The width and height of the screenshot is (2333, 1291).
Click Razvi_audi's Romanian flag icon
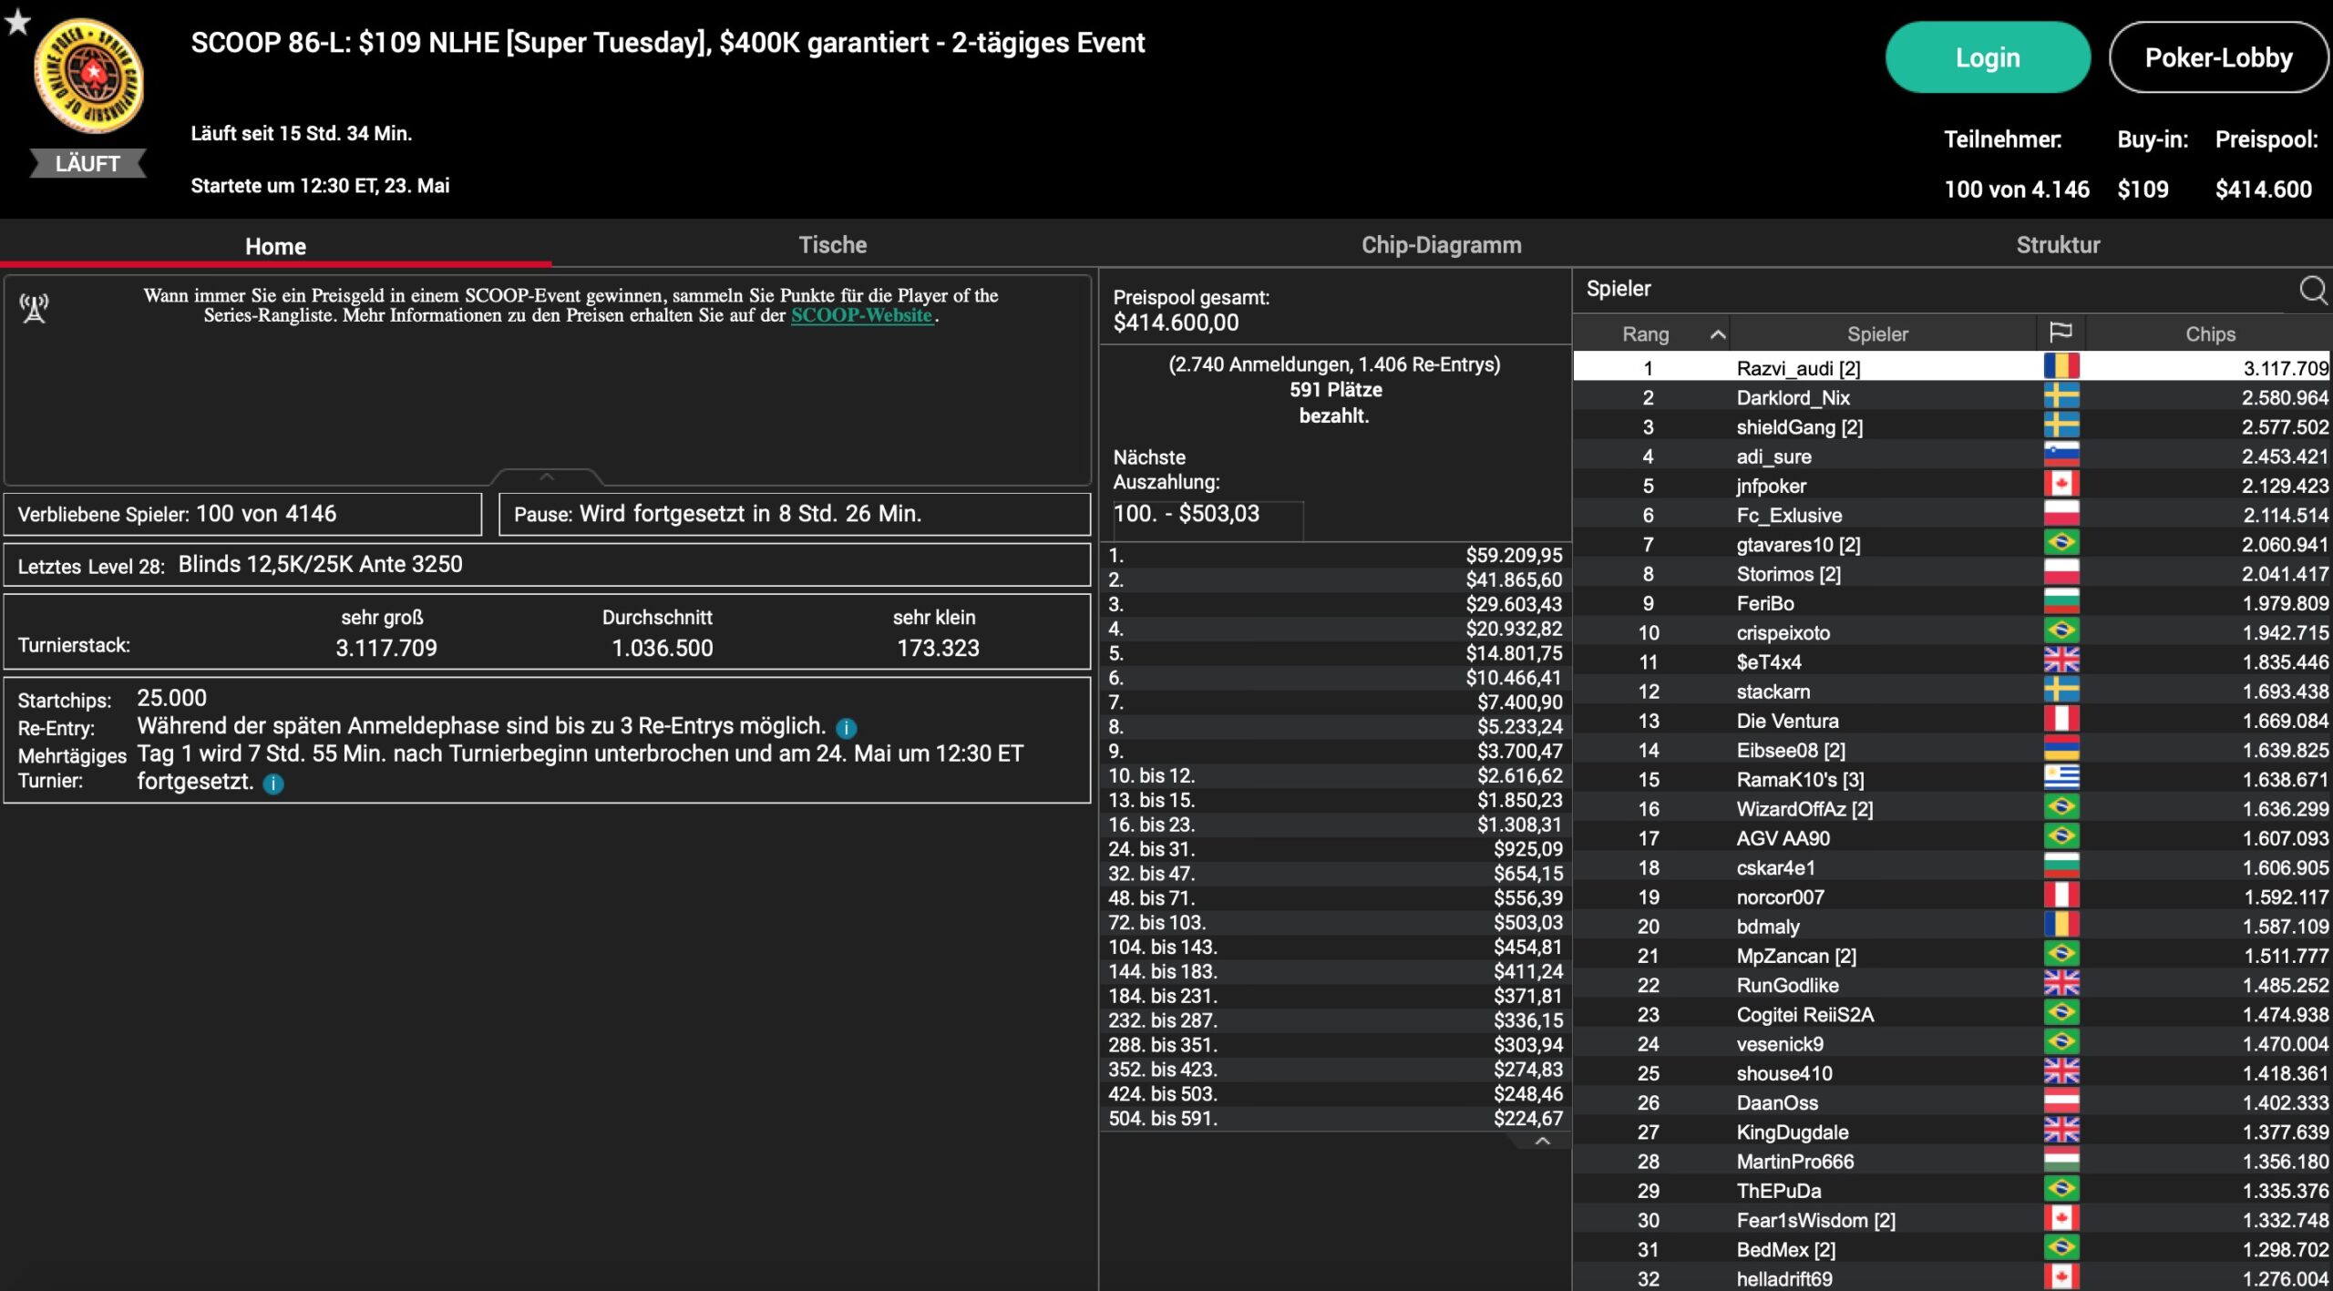click(x=2061, y=367)
